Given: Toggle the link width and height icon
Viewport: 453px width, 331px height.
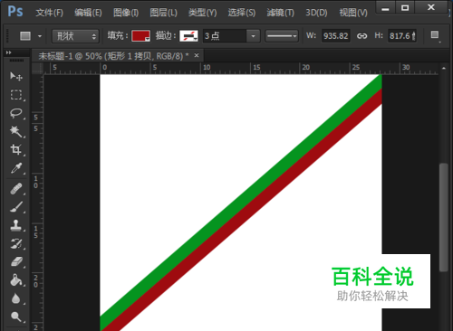Looking at the screenshot, I should click(x=361, y=36).
